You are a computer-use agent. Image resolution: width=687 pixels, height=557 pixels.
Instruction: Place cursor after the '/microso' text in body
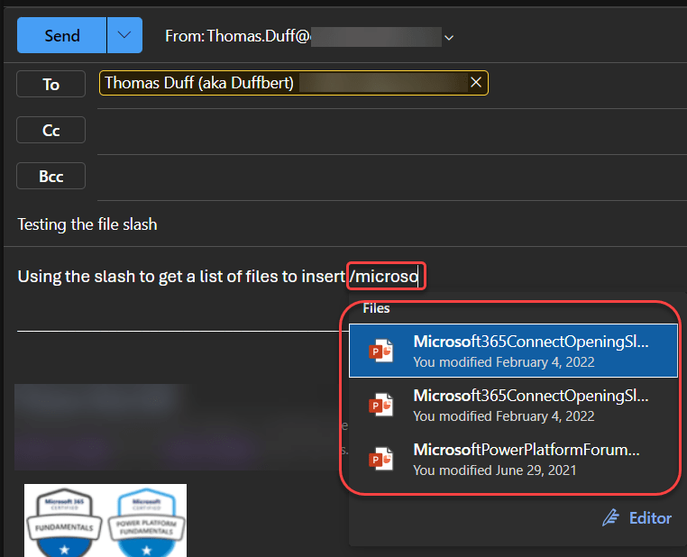point(419,276)
